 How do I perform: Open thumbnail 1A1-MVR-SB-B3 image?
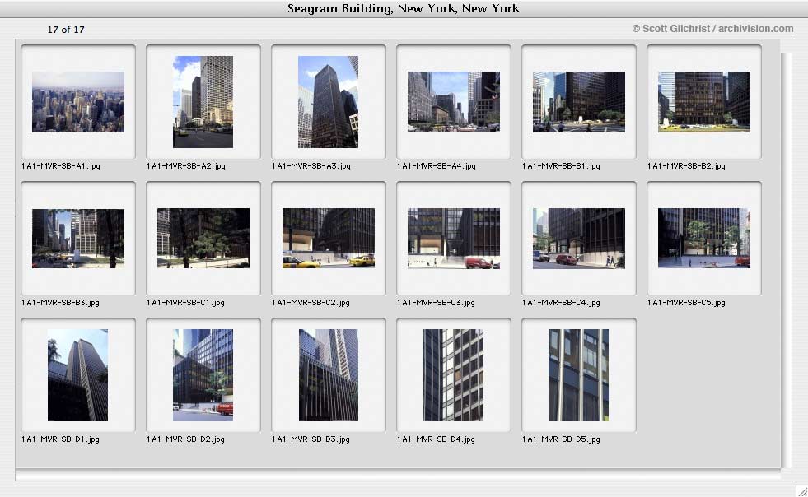[x=77, y=238]
